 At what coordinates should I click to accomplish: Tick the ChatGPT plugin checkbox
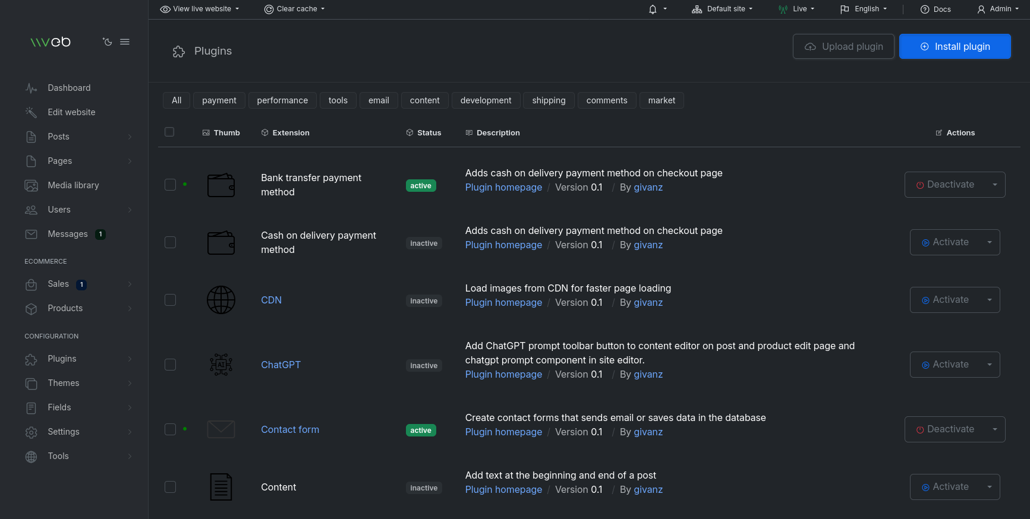170,365
